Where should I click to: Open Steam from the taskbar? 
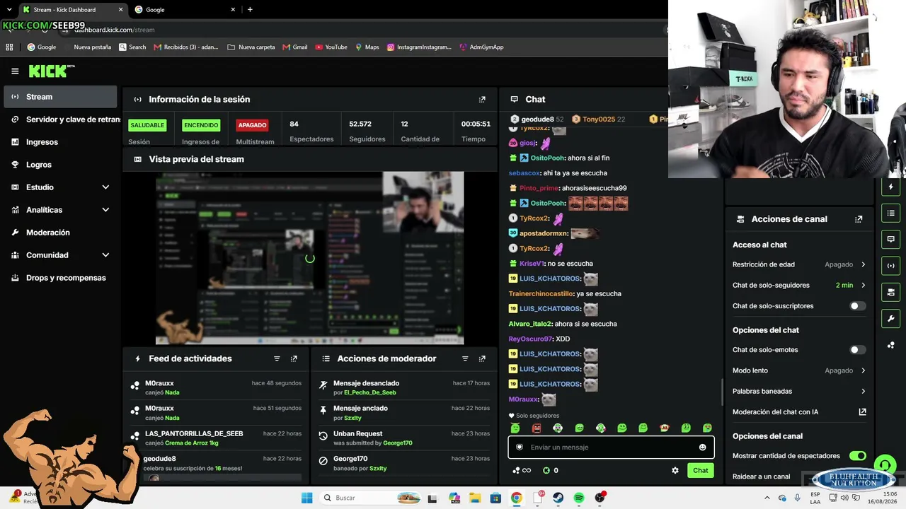point(558,498)
